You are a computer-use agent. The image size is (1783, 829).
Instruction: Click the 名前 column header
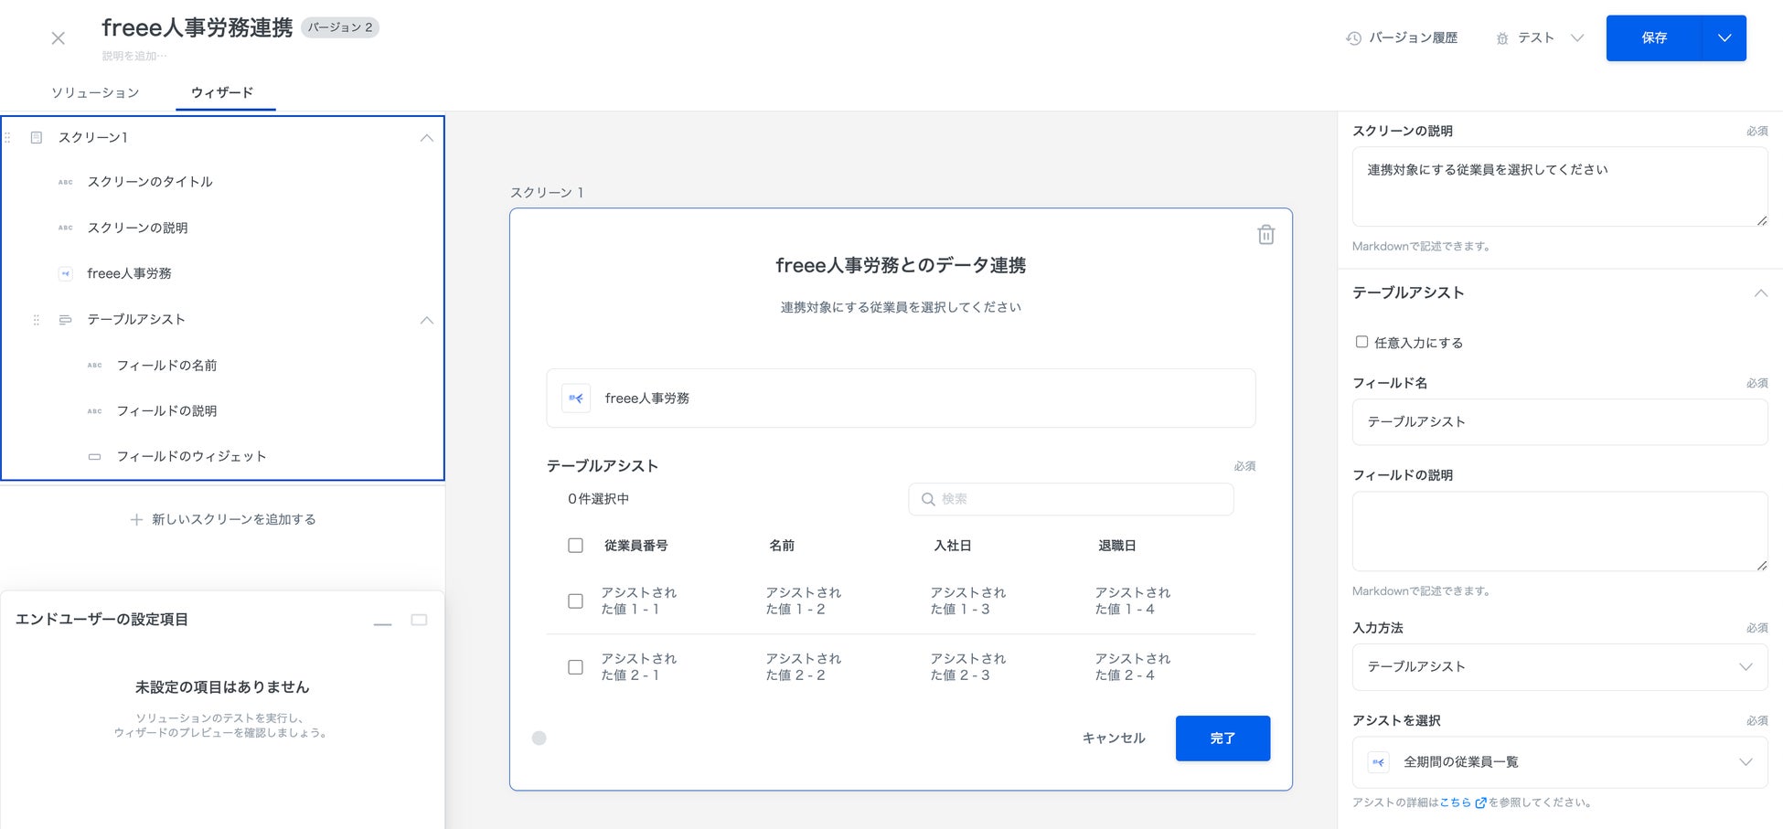pos(782,546)
